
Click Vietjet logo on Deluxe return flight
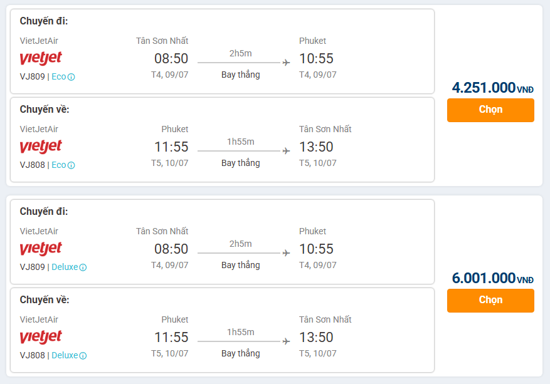click(41, 338)
